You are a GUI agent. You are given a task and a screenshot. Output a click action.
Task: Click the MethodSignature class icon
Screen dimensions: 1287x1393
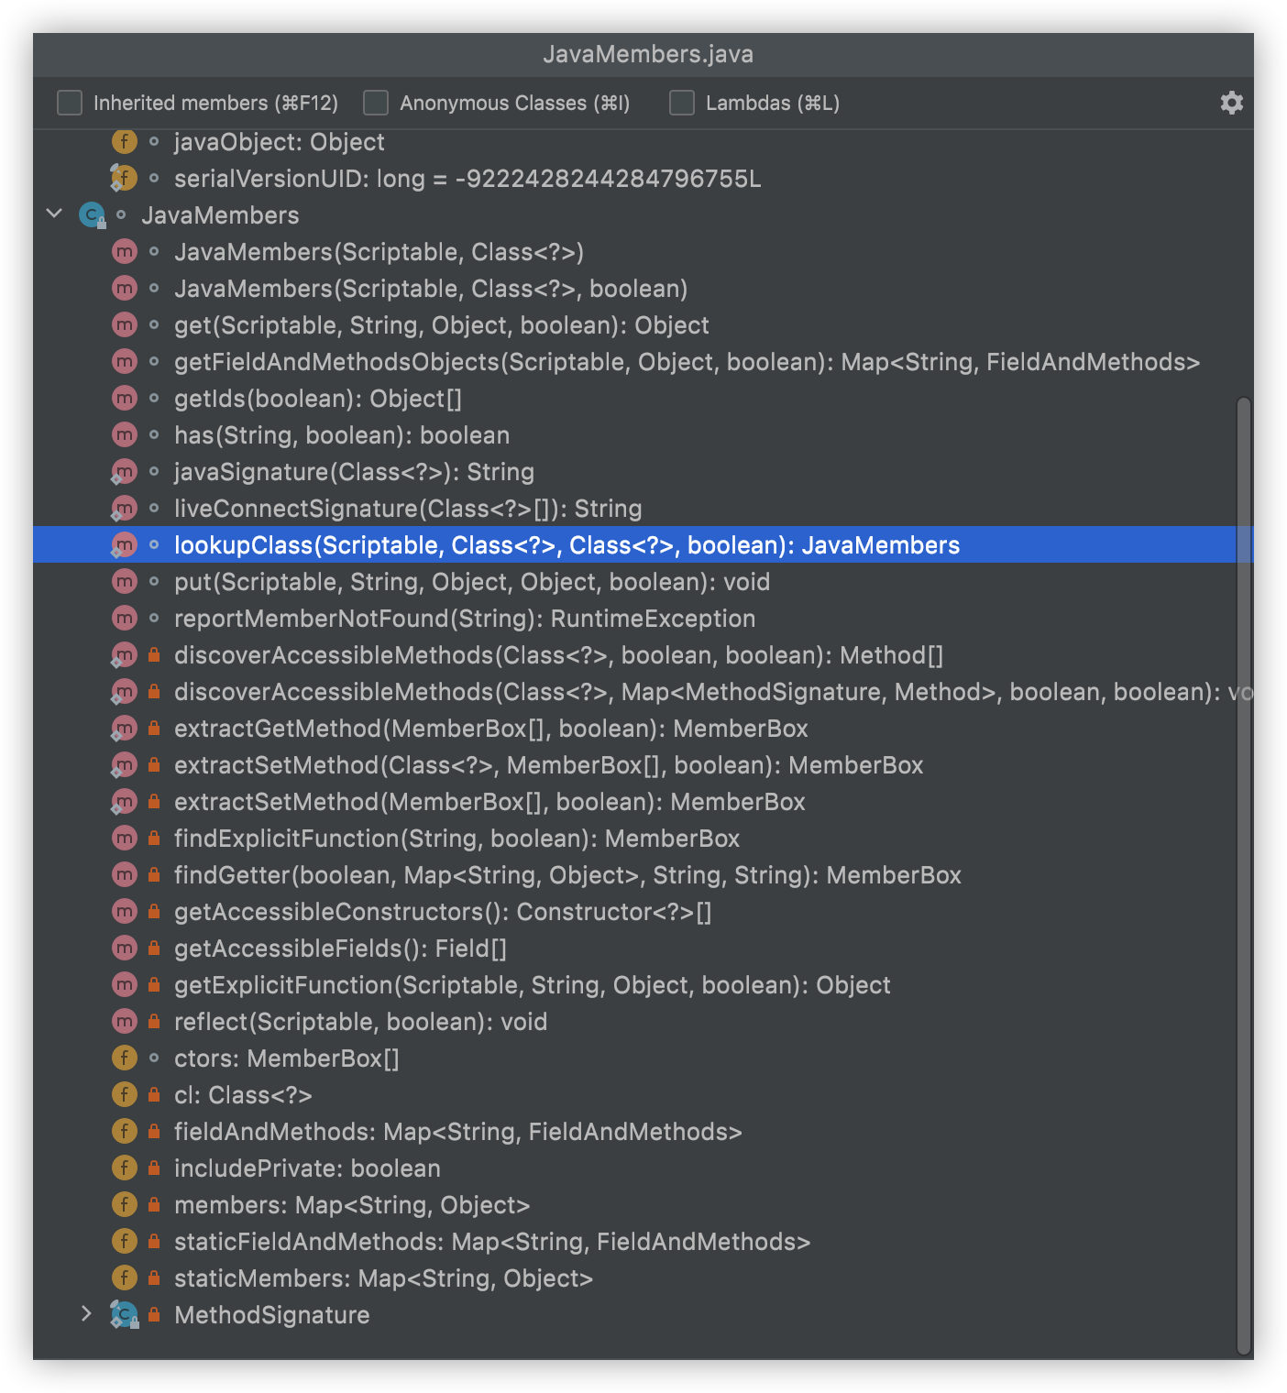(x=125, y=1315)
